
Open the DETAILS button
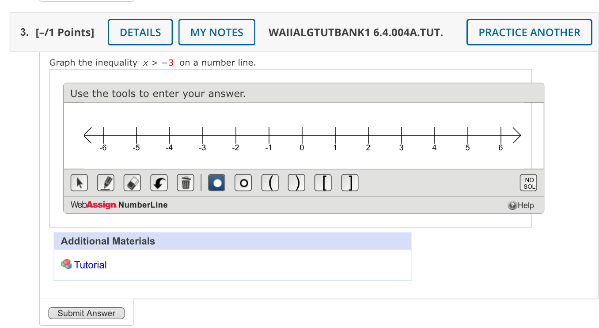(140, 32)
